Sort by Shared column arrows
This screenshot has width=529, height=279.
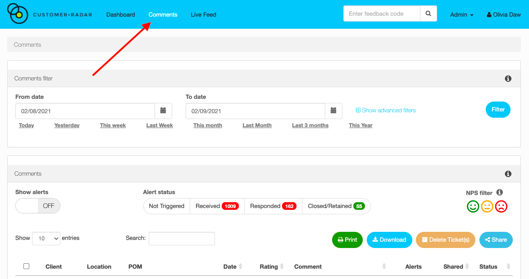click(467, 266)
